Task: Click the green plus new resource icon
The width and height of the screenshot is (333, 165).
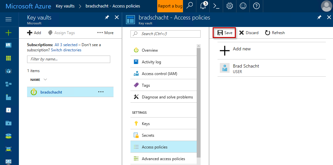Action: point(8,32)
